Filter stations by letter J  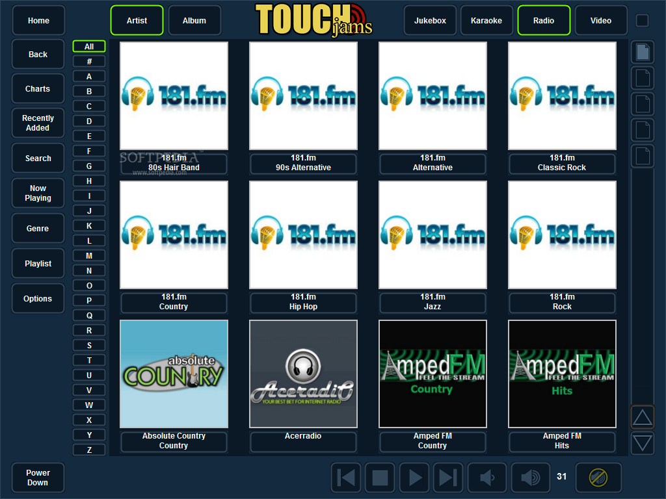click(89, 211)
